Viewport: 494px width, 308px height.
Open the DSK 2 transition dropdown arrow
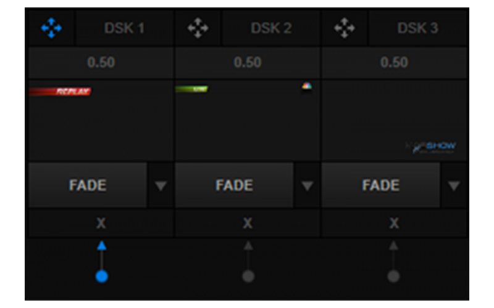pos(308,185)
